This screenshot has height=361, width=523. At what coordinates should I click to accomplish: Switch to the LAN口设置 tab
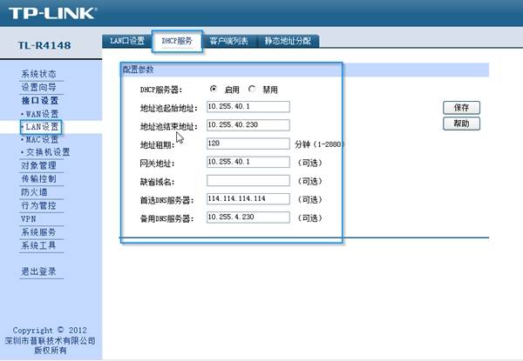[127, 41]
